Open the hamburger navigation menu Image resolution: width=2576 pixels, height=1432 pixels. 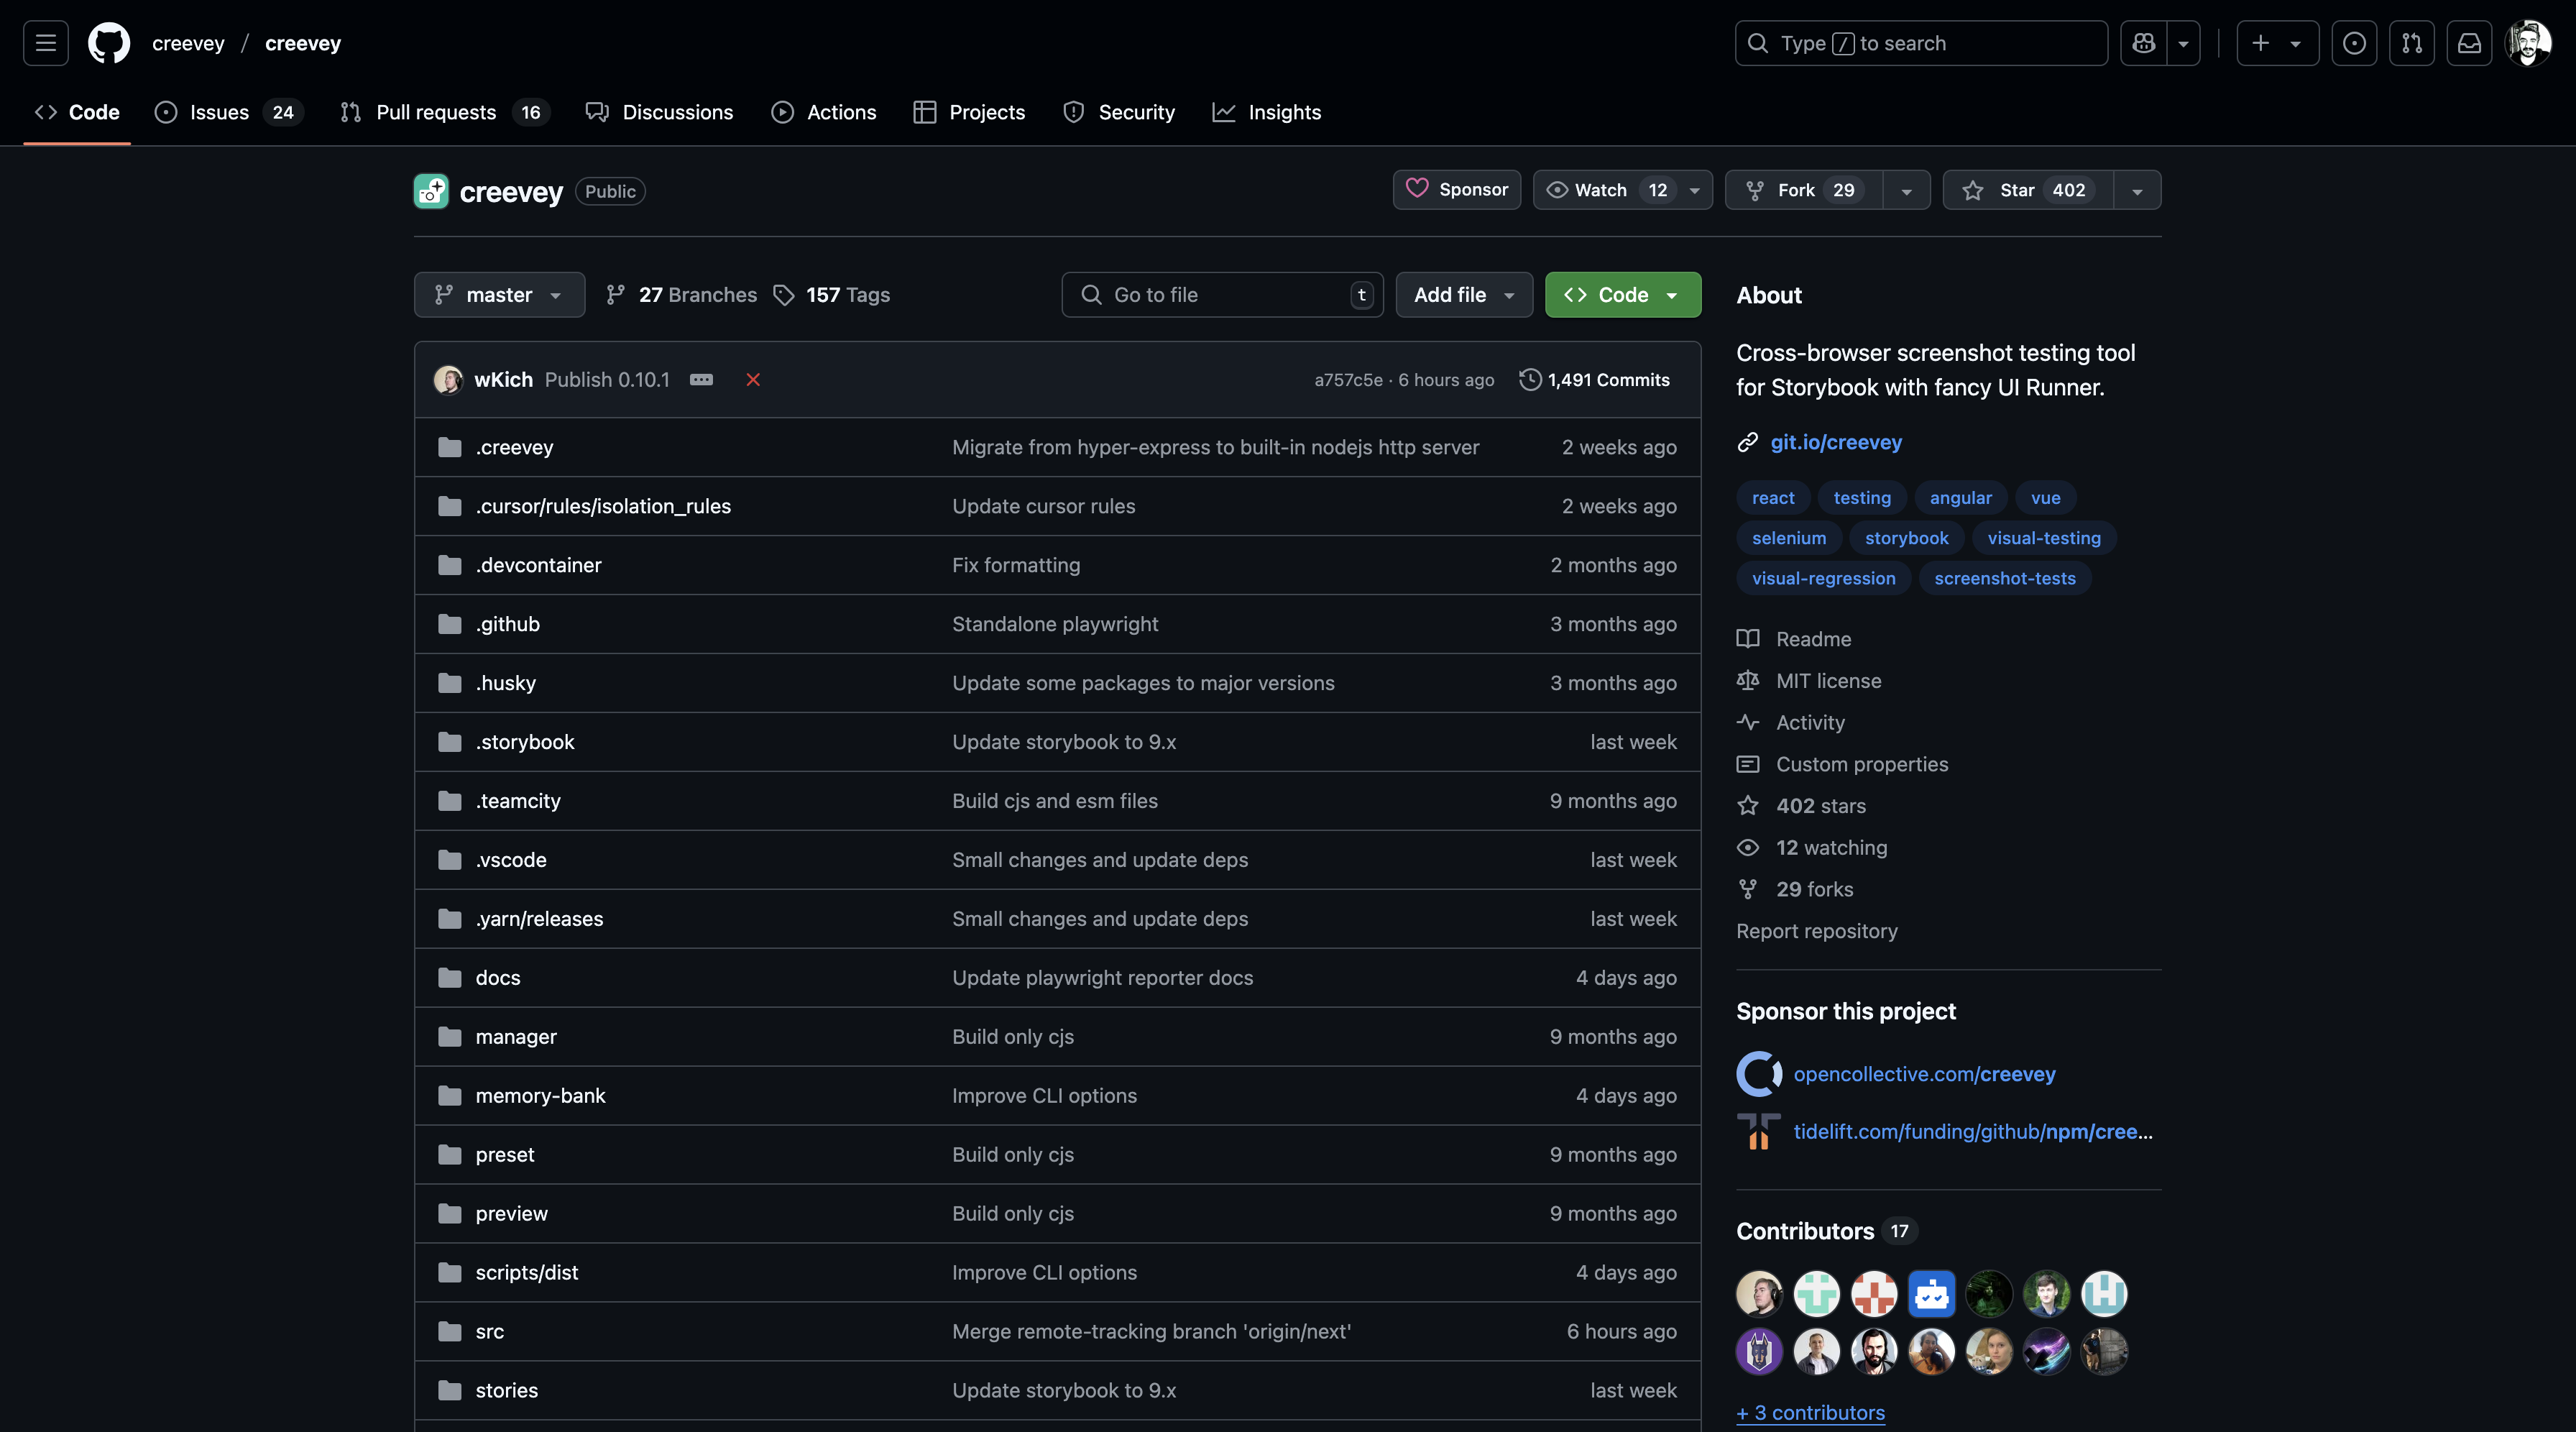pos(46,43)
